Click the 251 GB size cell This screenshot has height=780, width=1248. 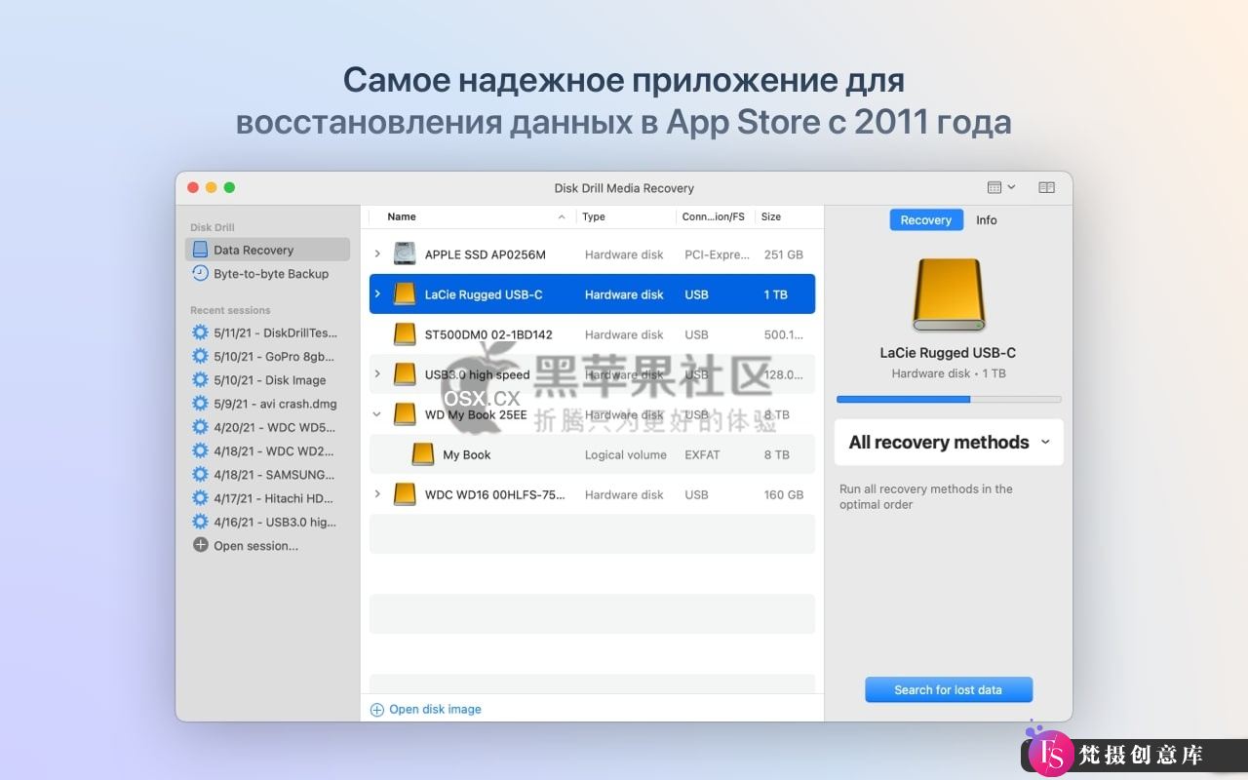point(784,254)
